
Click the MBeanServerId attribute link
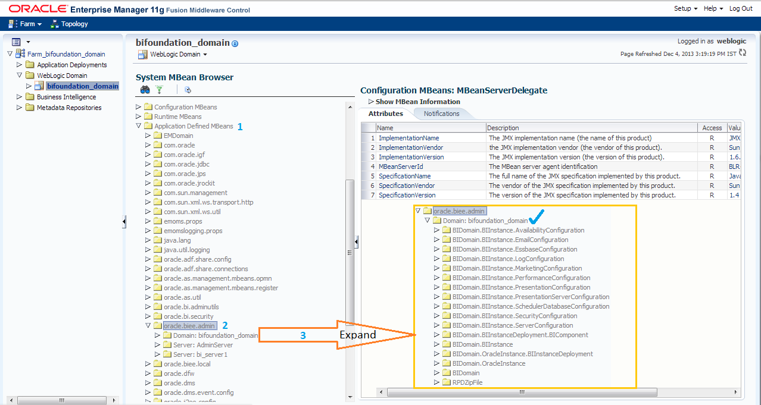pos(401,167)
